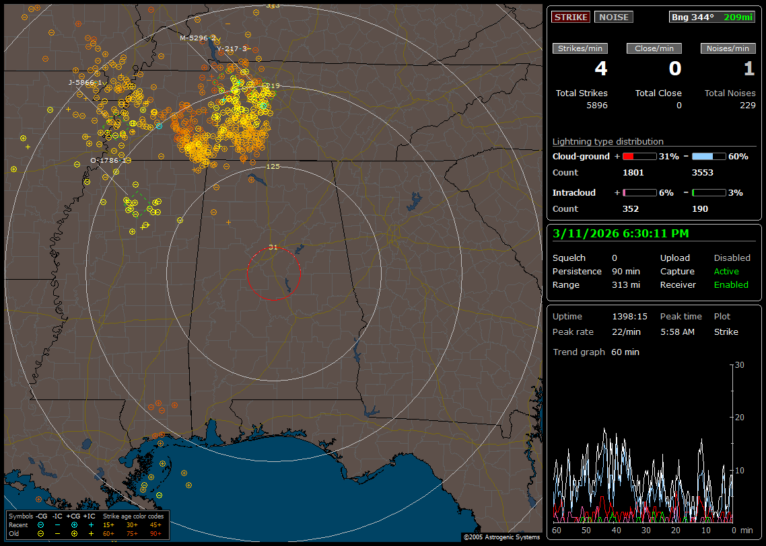Click the 90+ strike age color code
This screenshot has height=546, width=766.
[x=155, y=533]
